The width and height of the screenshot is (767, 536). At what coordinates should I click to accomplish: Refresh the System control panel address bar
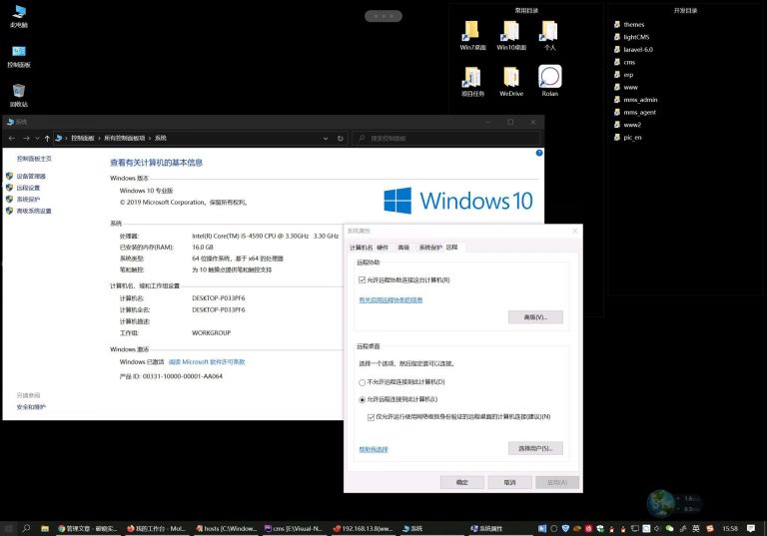point(340,139)
